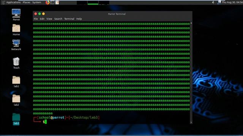Select the lab2 folder on desktop

pos(16,100)
